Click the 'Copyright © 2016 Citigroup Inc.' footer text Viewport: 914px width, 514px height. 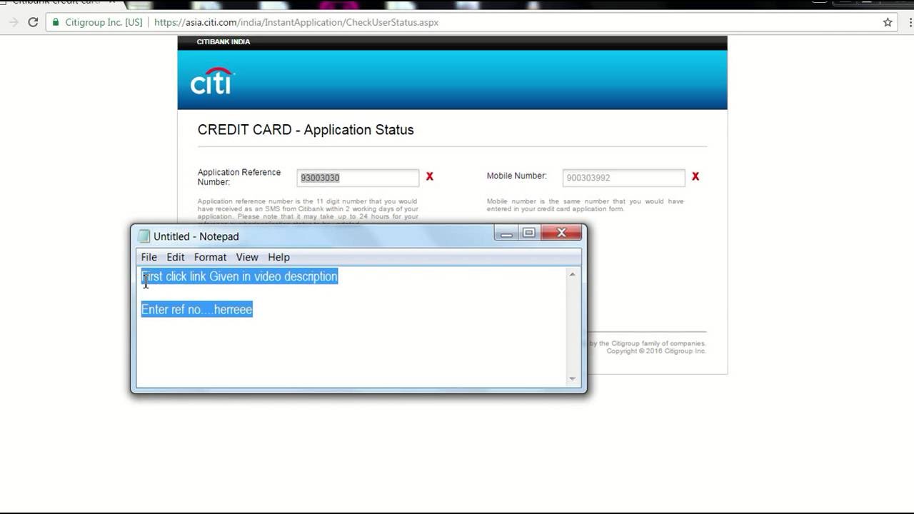pyautogui.click(x=656, y=351)
